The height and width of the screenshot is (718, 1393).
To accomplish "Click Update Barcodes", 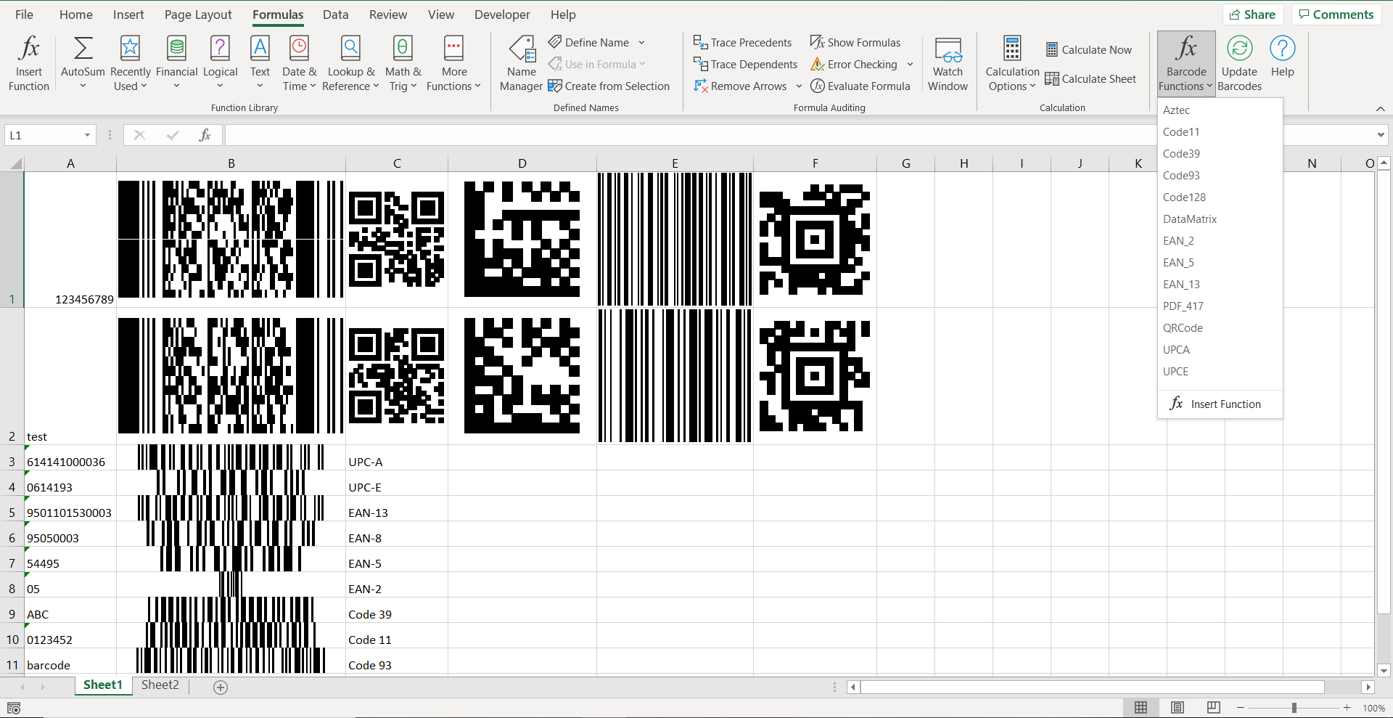I will pyautogui.click(x=1239, y=63).
